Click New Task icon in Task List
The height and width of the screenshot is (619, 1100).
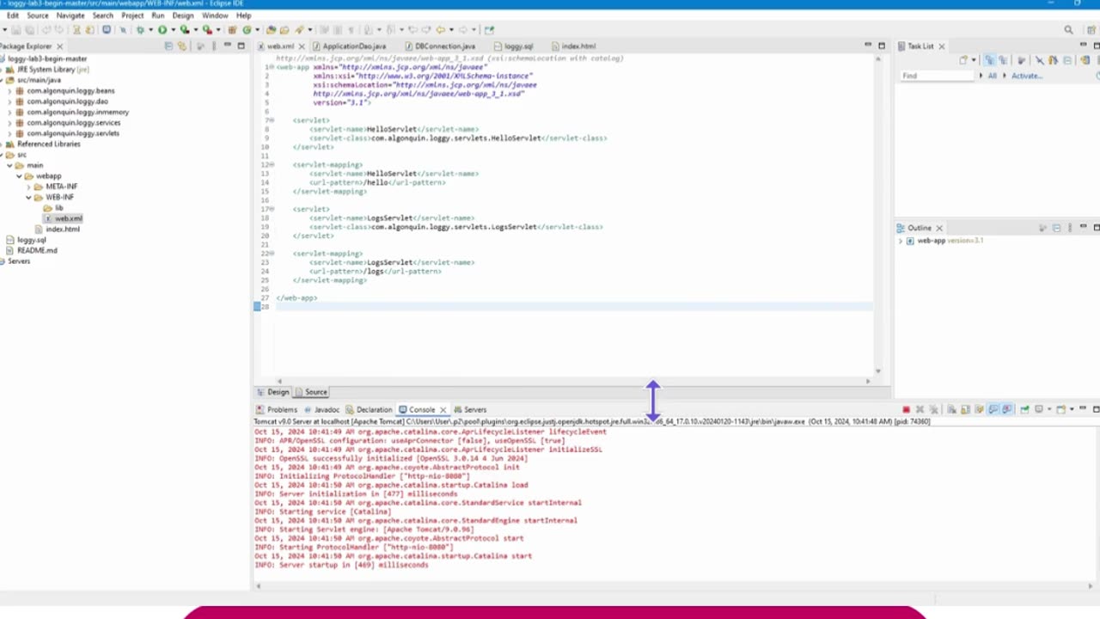pyautogui.click(x=963, y=60)
